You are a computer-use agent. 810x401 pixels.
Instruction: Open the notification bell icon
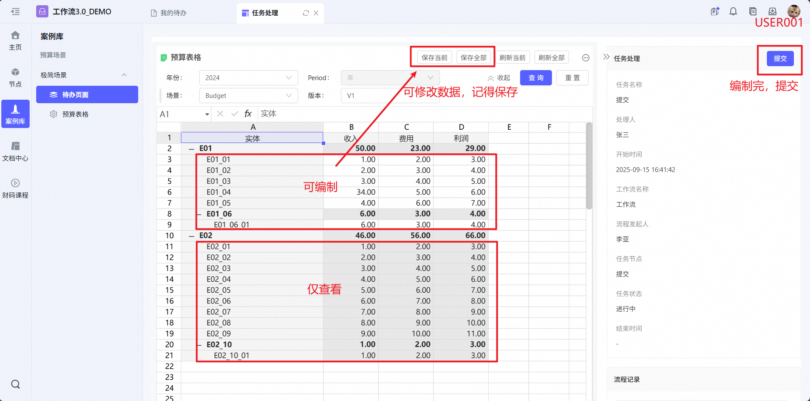tap(733, 12)
